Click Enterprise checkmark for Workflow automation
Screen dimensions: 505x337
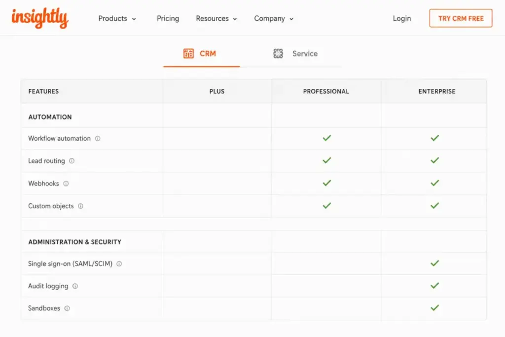[435, 138]
